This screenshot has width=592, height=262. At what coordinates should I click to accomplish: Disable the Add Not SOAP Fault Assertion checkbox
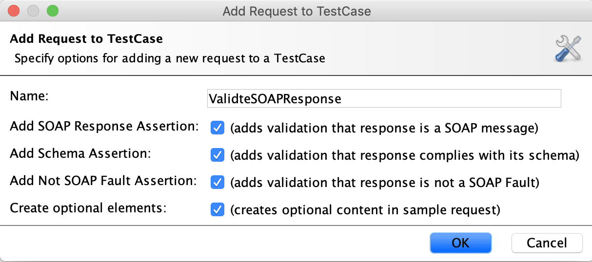coord(217,182)
